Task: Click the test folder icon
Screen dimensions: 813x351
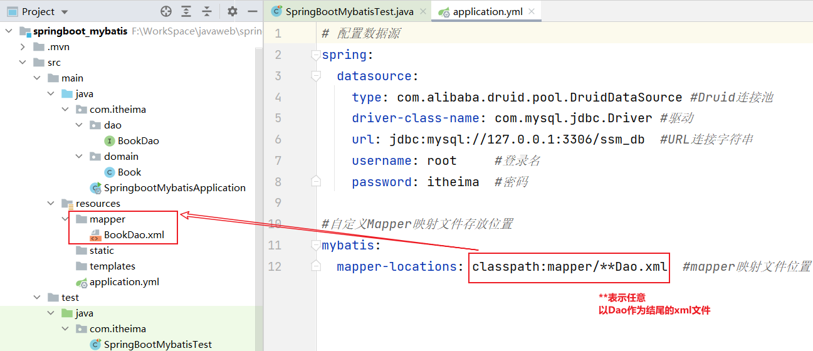Action: [x=53, y=297]
